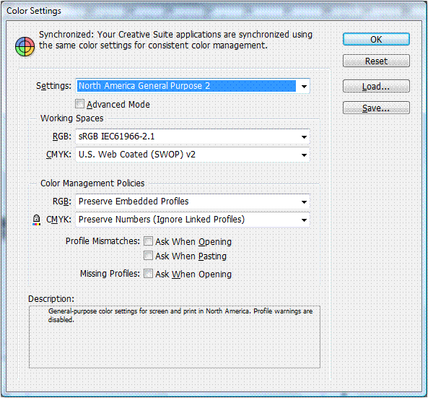The width and height of the screenshot is (428, 398).
Task: Check Profile Mismatches Ask When Opening
Action: tap(148, 241)
